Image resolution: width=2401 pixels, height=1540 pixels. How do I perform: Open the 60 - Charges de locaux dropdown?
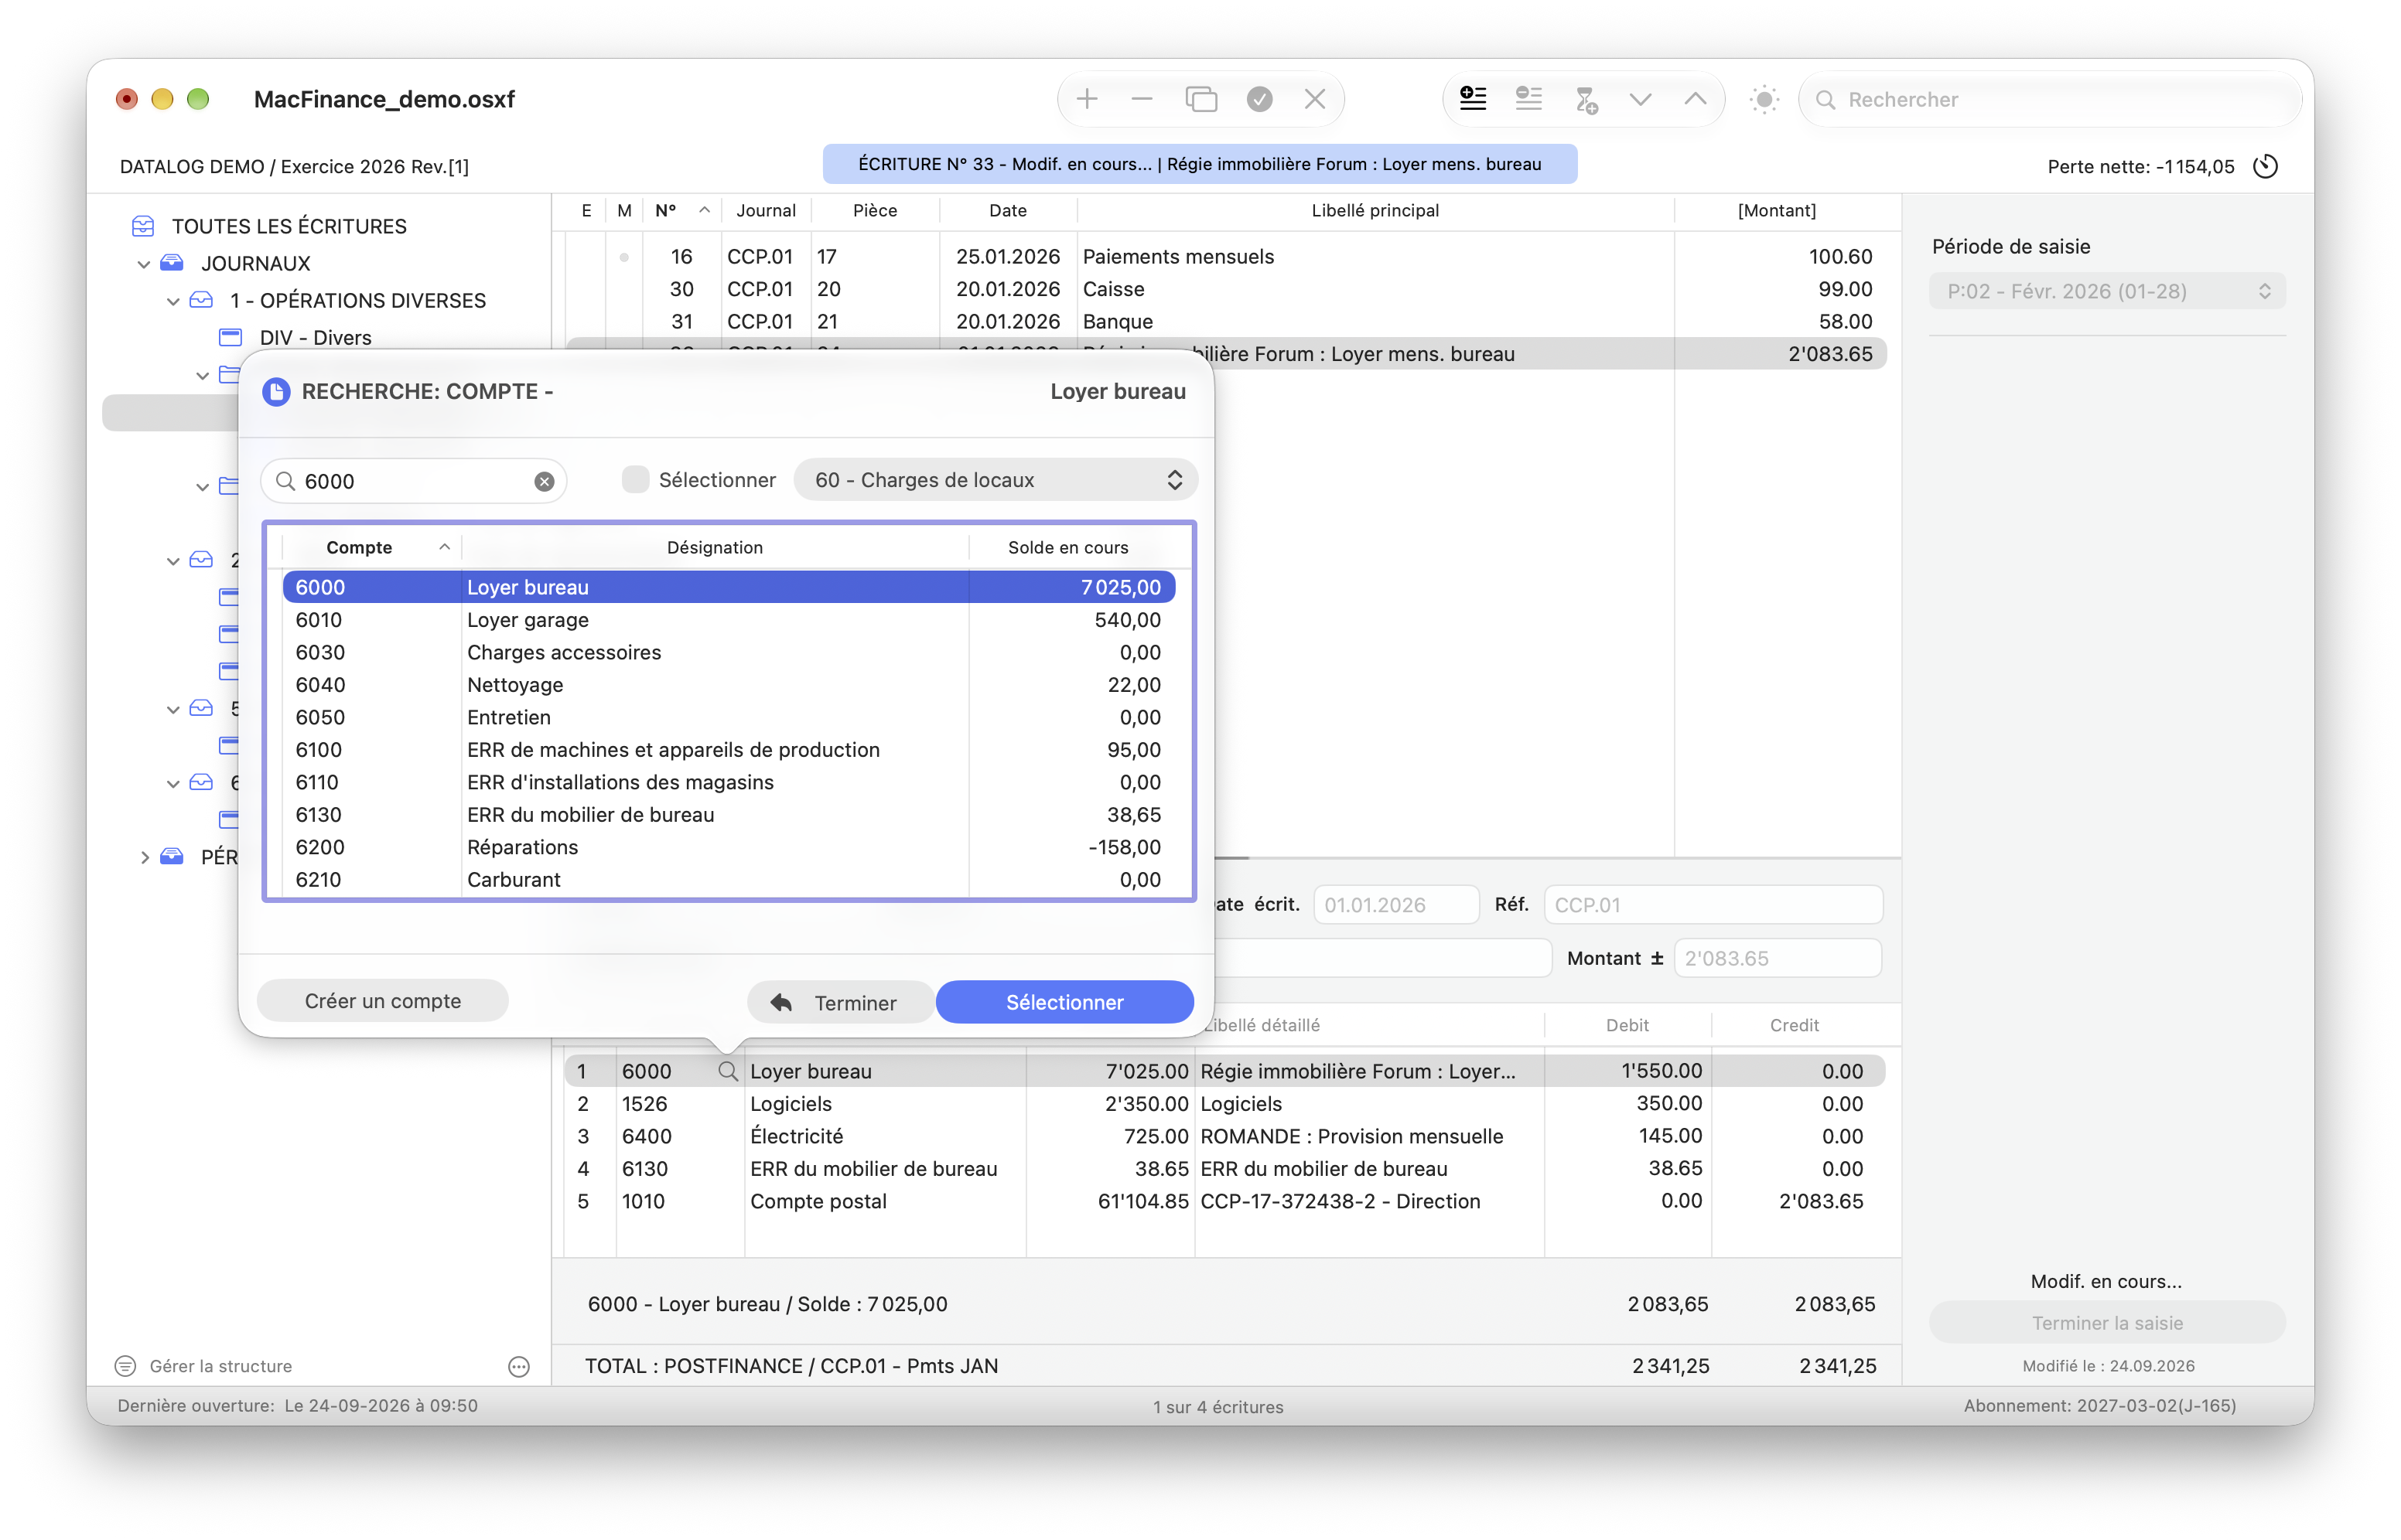point(996,480)
